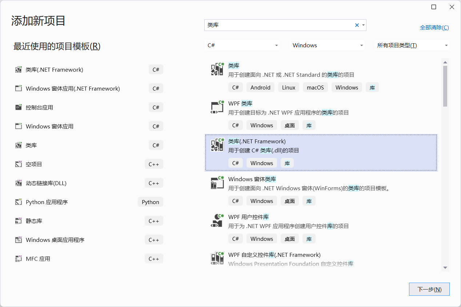Click the Windows 窗体类库 template icon
This screenshot has width=461, height=307.
[217, 182]
